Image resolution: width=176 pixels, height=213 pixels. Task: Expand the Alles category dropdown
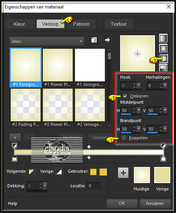tap(47, 41)
